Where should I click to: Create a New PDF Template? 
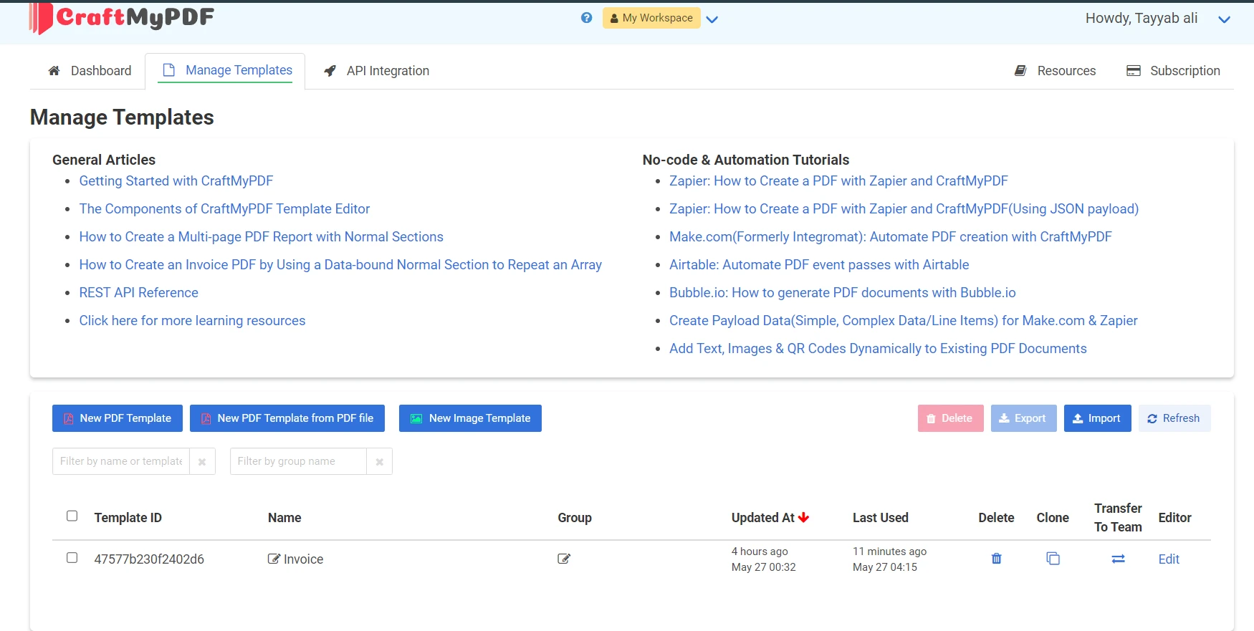(x=118, y=418)
